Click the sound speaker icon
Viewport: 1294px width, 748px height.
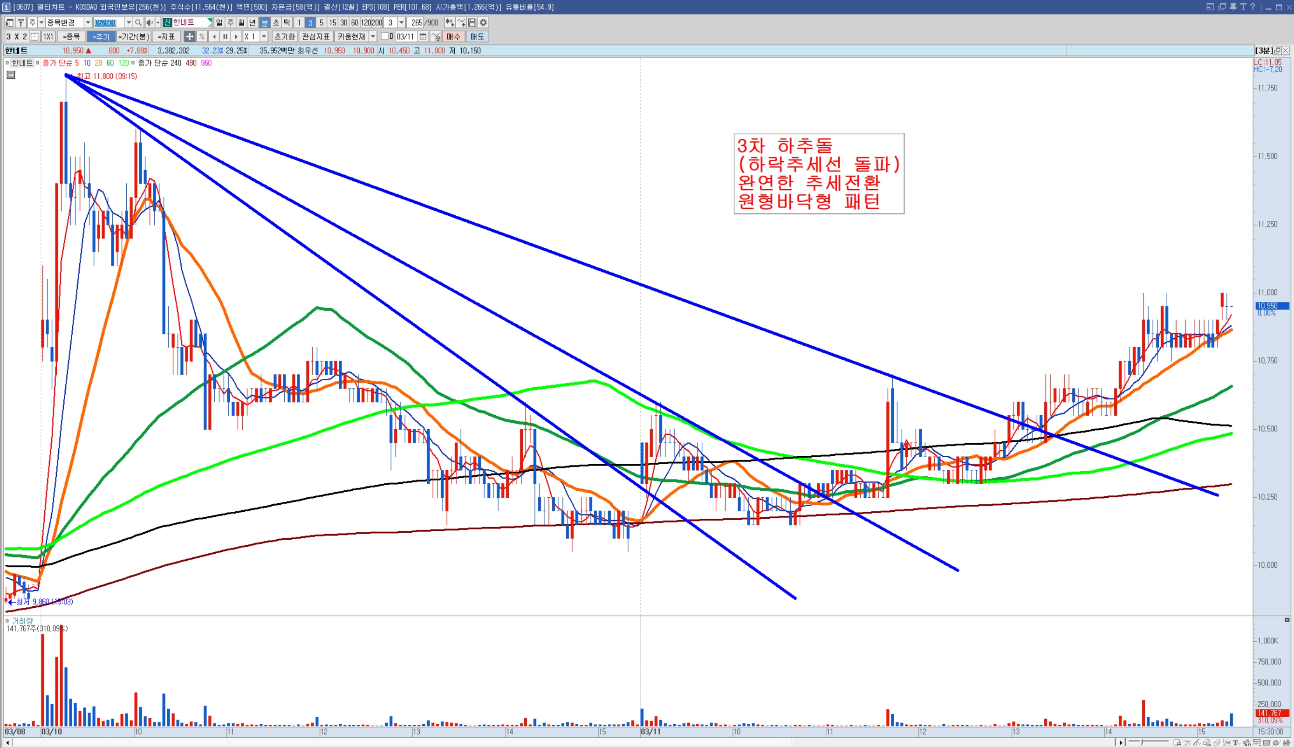[150, 23]
